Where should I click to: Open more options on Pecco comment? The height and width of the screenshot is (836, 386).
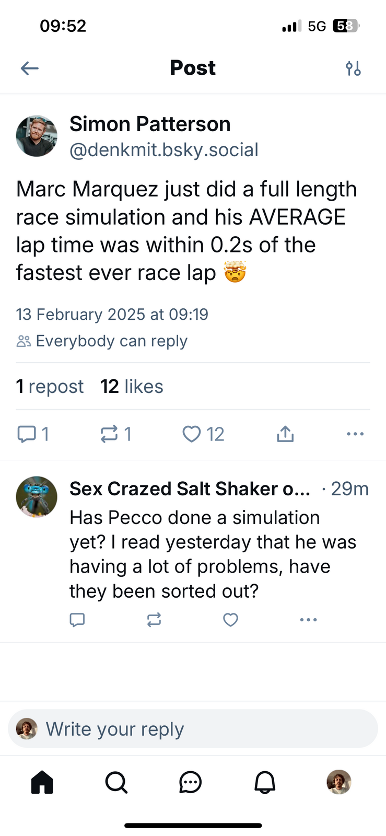[308, 620]
